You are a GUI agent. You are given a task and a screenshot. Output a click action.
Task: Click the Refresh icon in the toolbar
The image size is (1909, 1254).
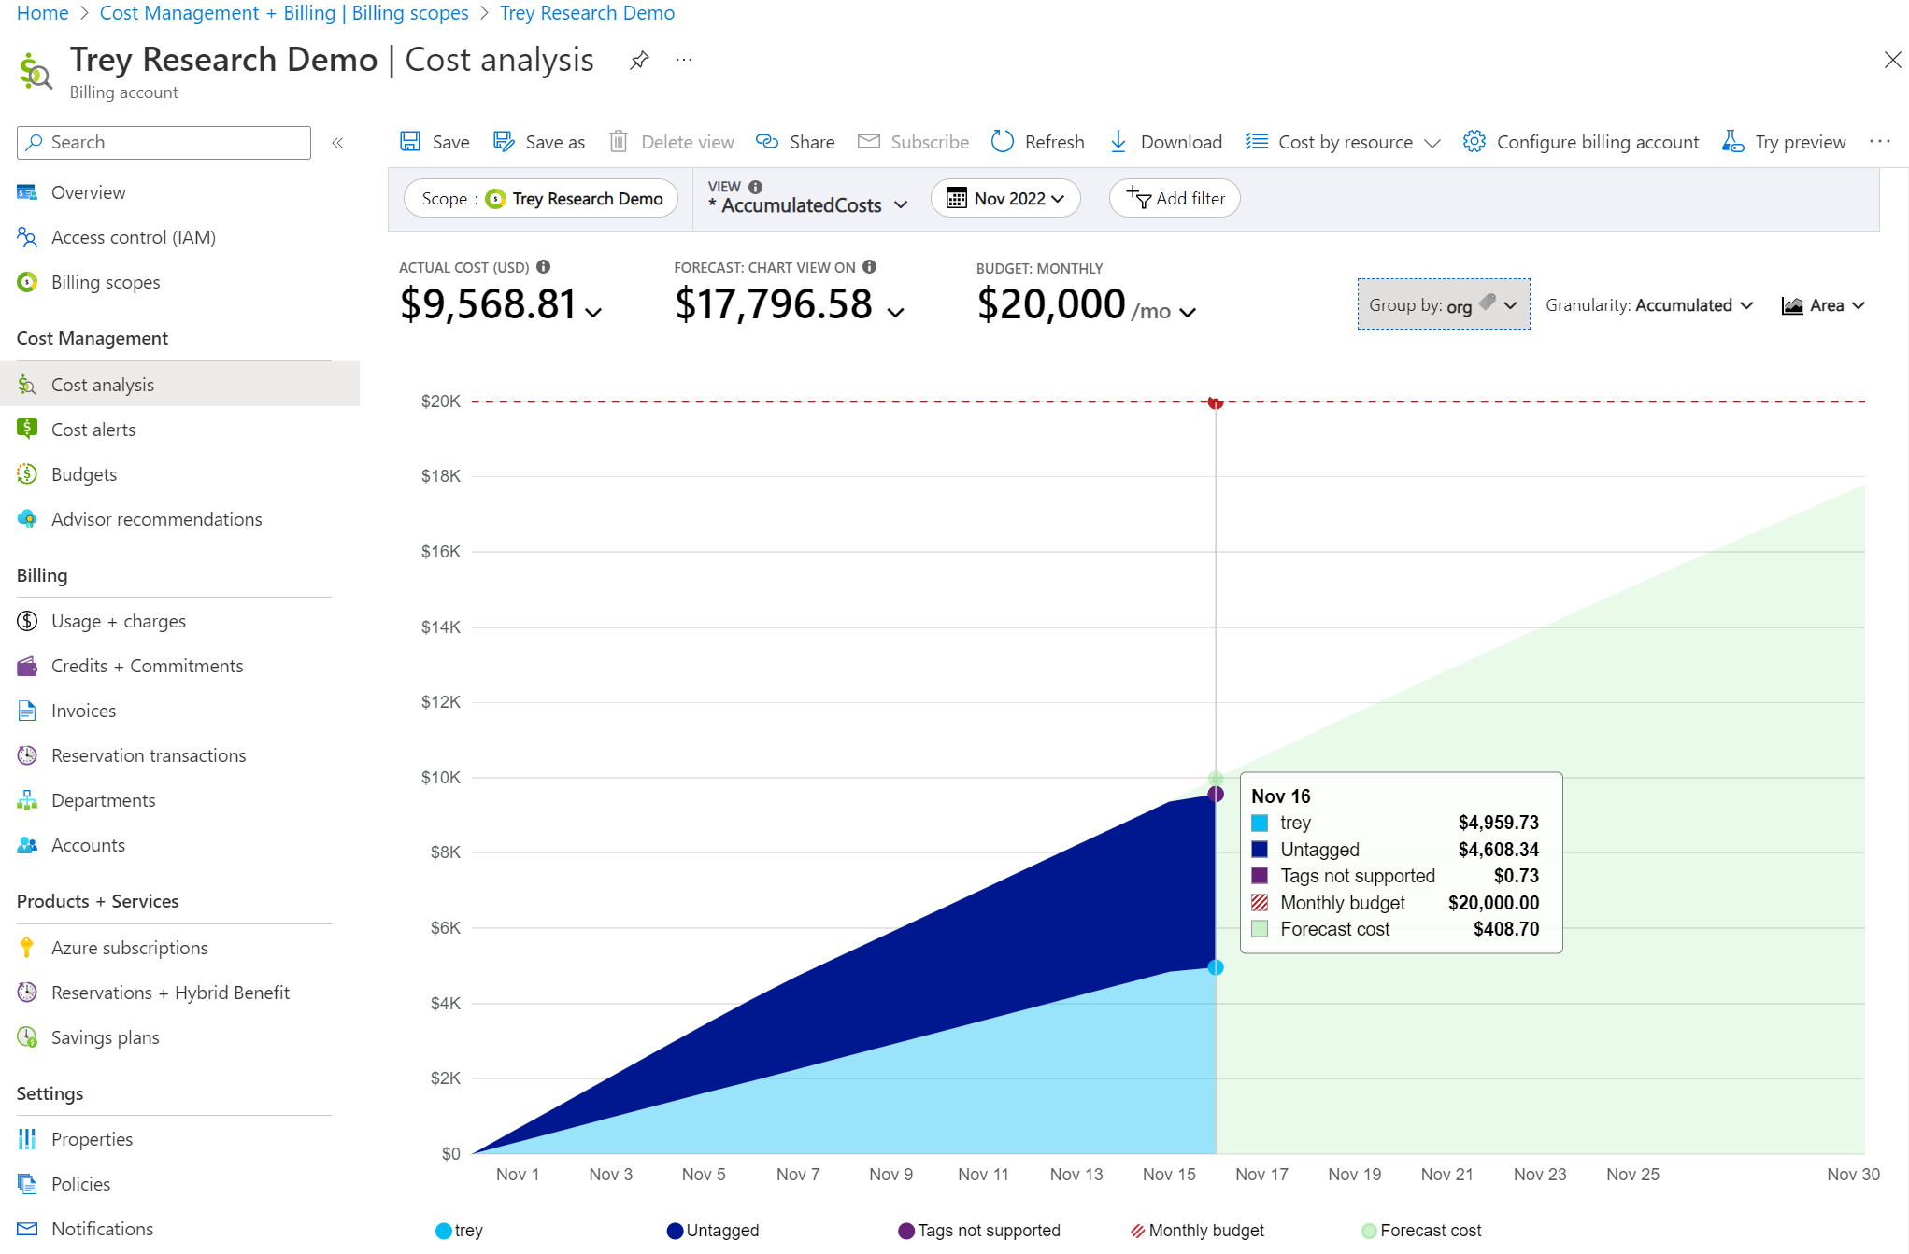pyautogui.click(x=1003, y=142)
